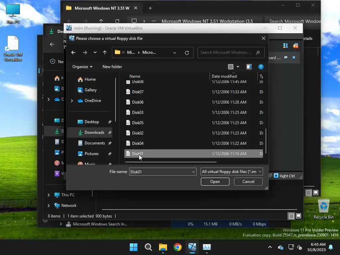
Task: Open the view options dropdown arrow
Action: [x=238, y=67]
